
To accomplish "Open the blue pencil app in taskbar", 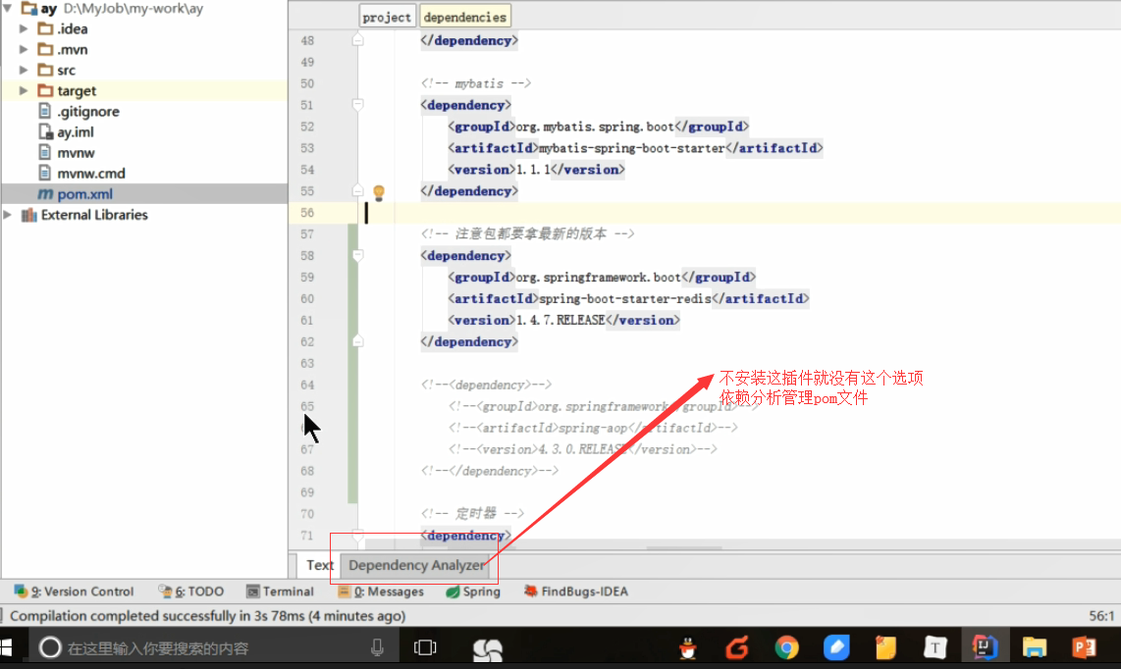I will point(835,648).
